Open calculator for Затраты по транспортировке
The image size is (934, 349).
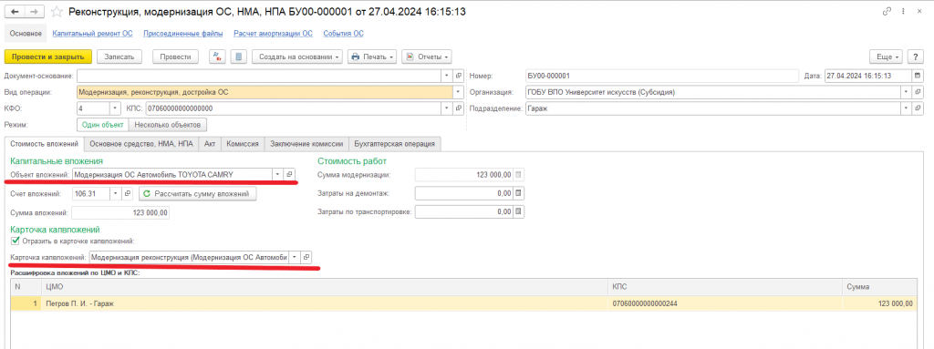[x=518, y=211]
